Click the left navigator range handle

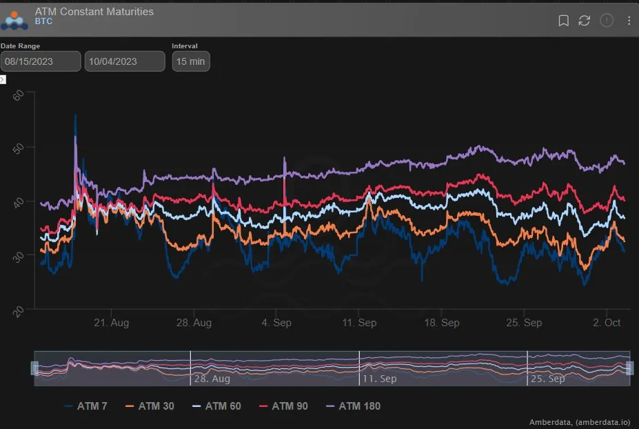coord(34,368)
